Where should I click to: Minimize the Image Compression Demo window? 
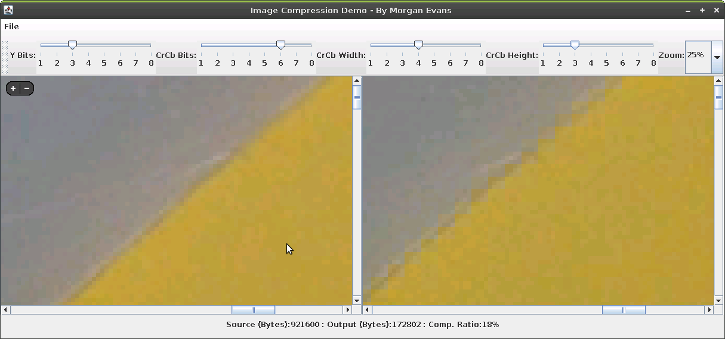688,10
